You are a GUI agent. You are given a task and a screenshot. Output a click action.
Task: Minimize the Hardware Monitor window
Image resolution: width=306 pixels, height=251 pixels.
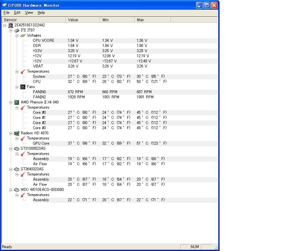click(x=199, y=5)
